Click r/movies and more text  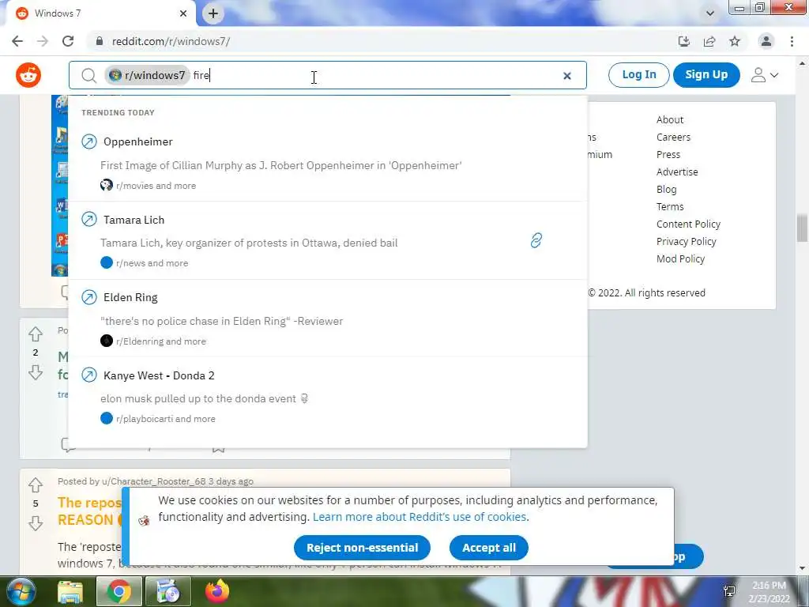[156, 186]
